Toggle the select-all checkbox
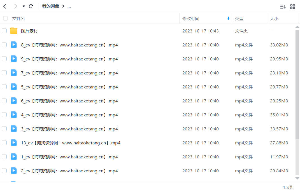The width and height of the screenshot is (300, 190). coord(5,18)
